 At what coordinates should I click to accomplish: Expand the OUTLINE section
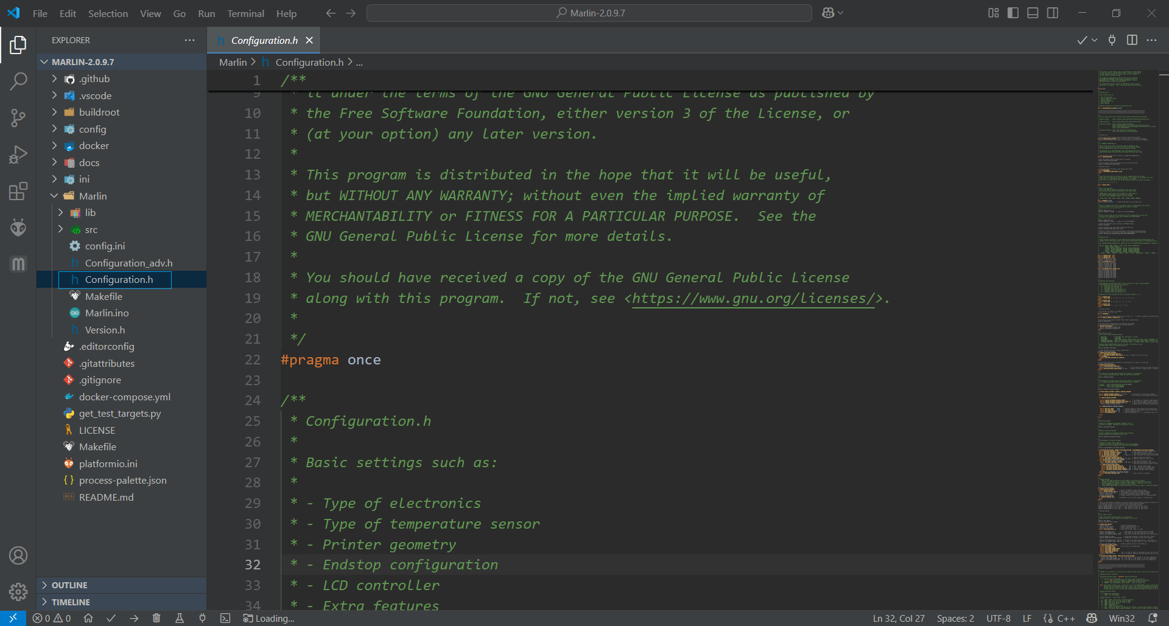tap(69, 585)
